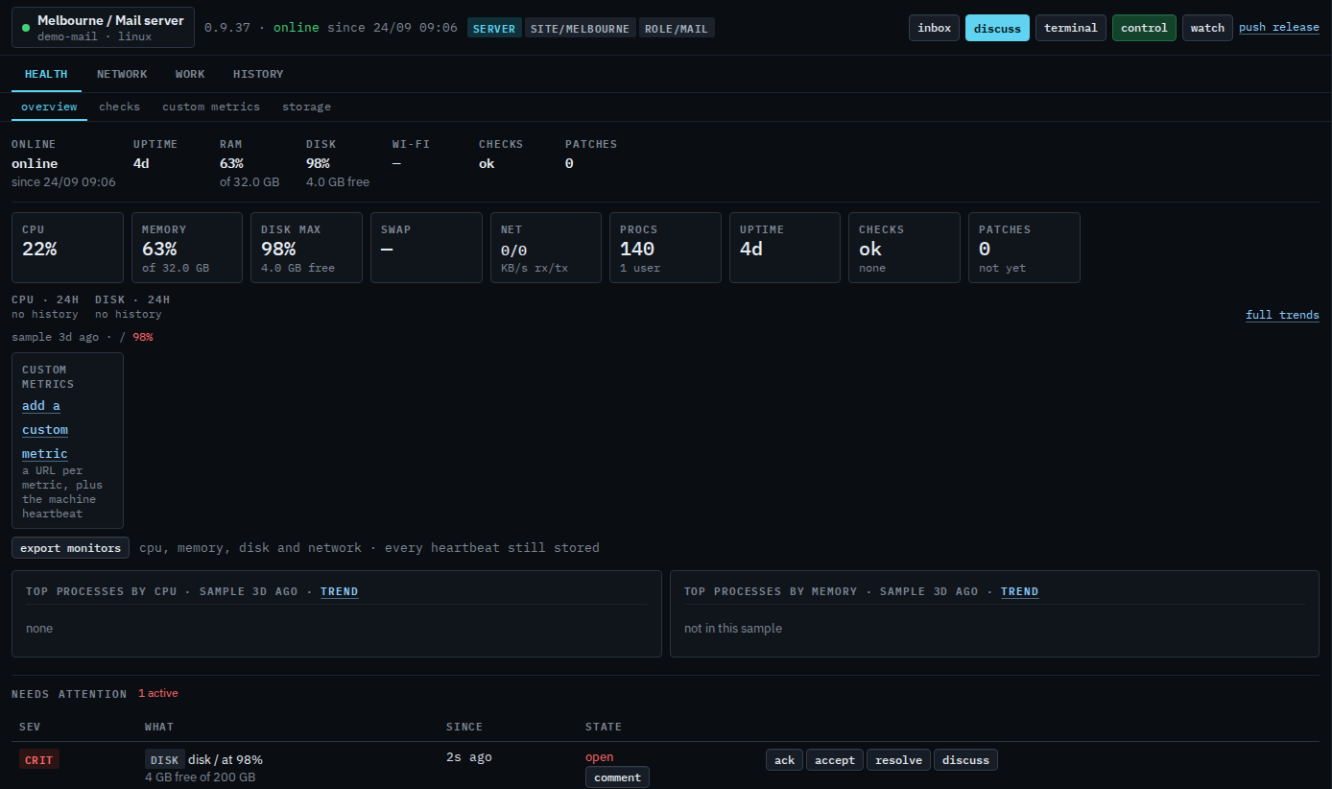1332x789 pixels.
Task: Switch to the HEALTH tab
Action: (x=46, y=74)
